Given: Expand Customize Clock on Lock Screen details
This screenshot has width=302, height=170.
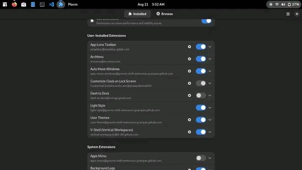Looking at the screenshot, I should 210,83.
